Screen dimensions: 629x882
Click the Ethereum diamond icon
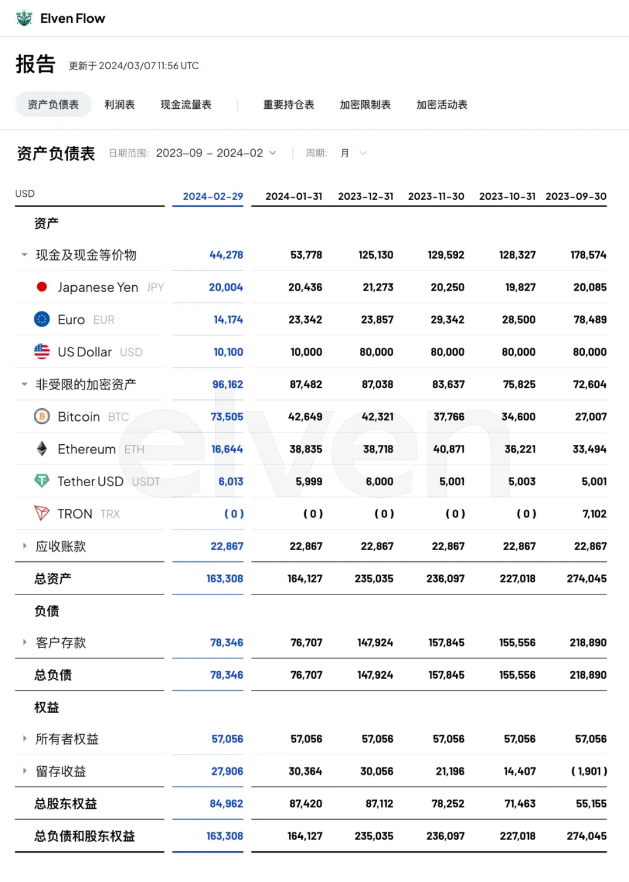pyautogui.click(x=42, y=448)
